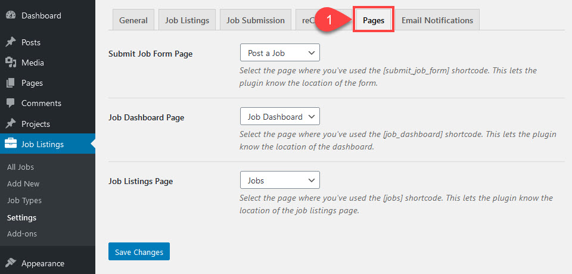Click the Pages sidebar icon
The image size is (572, 274).
point(11,83)
